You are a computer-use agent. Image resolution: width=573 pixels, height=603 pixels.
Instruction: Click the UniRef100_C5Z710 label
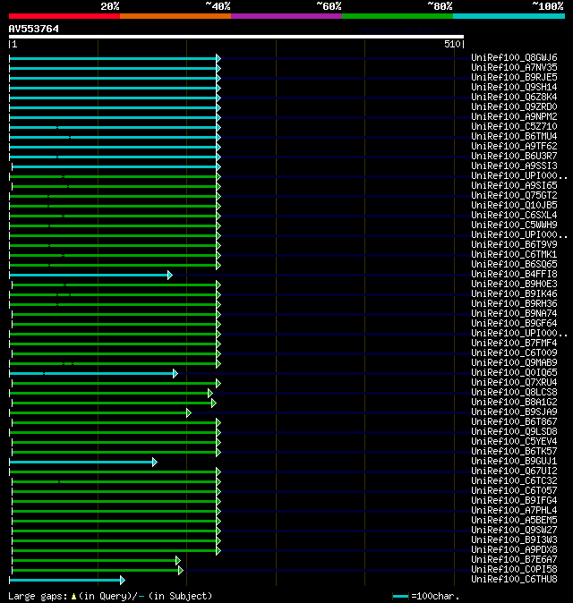click(x=514, y=126)
